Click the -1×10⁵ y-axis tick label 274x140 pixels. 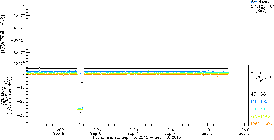tap(17, 63)
